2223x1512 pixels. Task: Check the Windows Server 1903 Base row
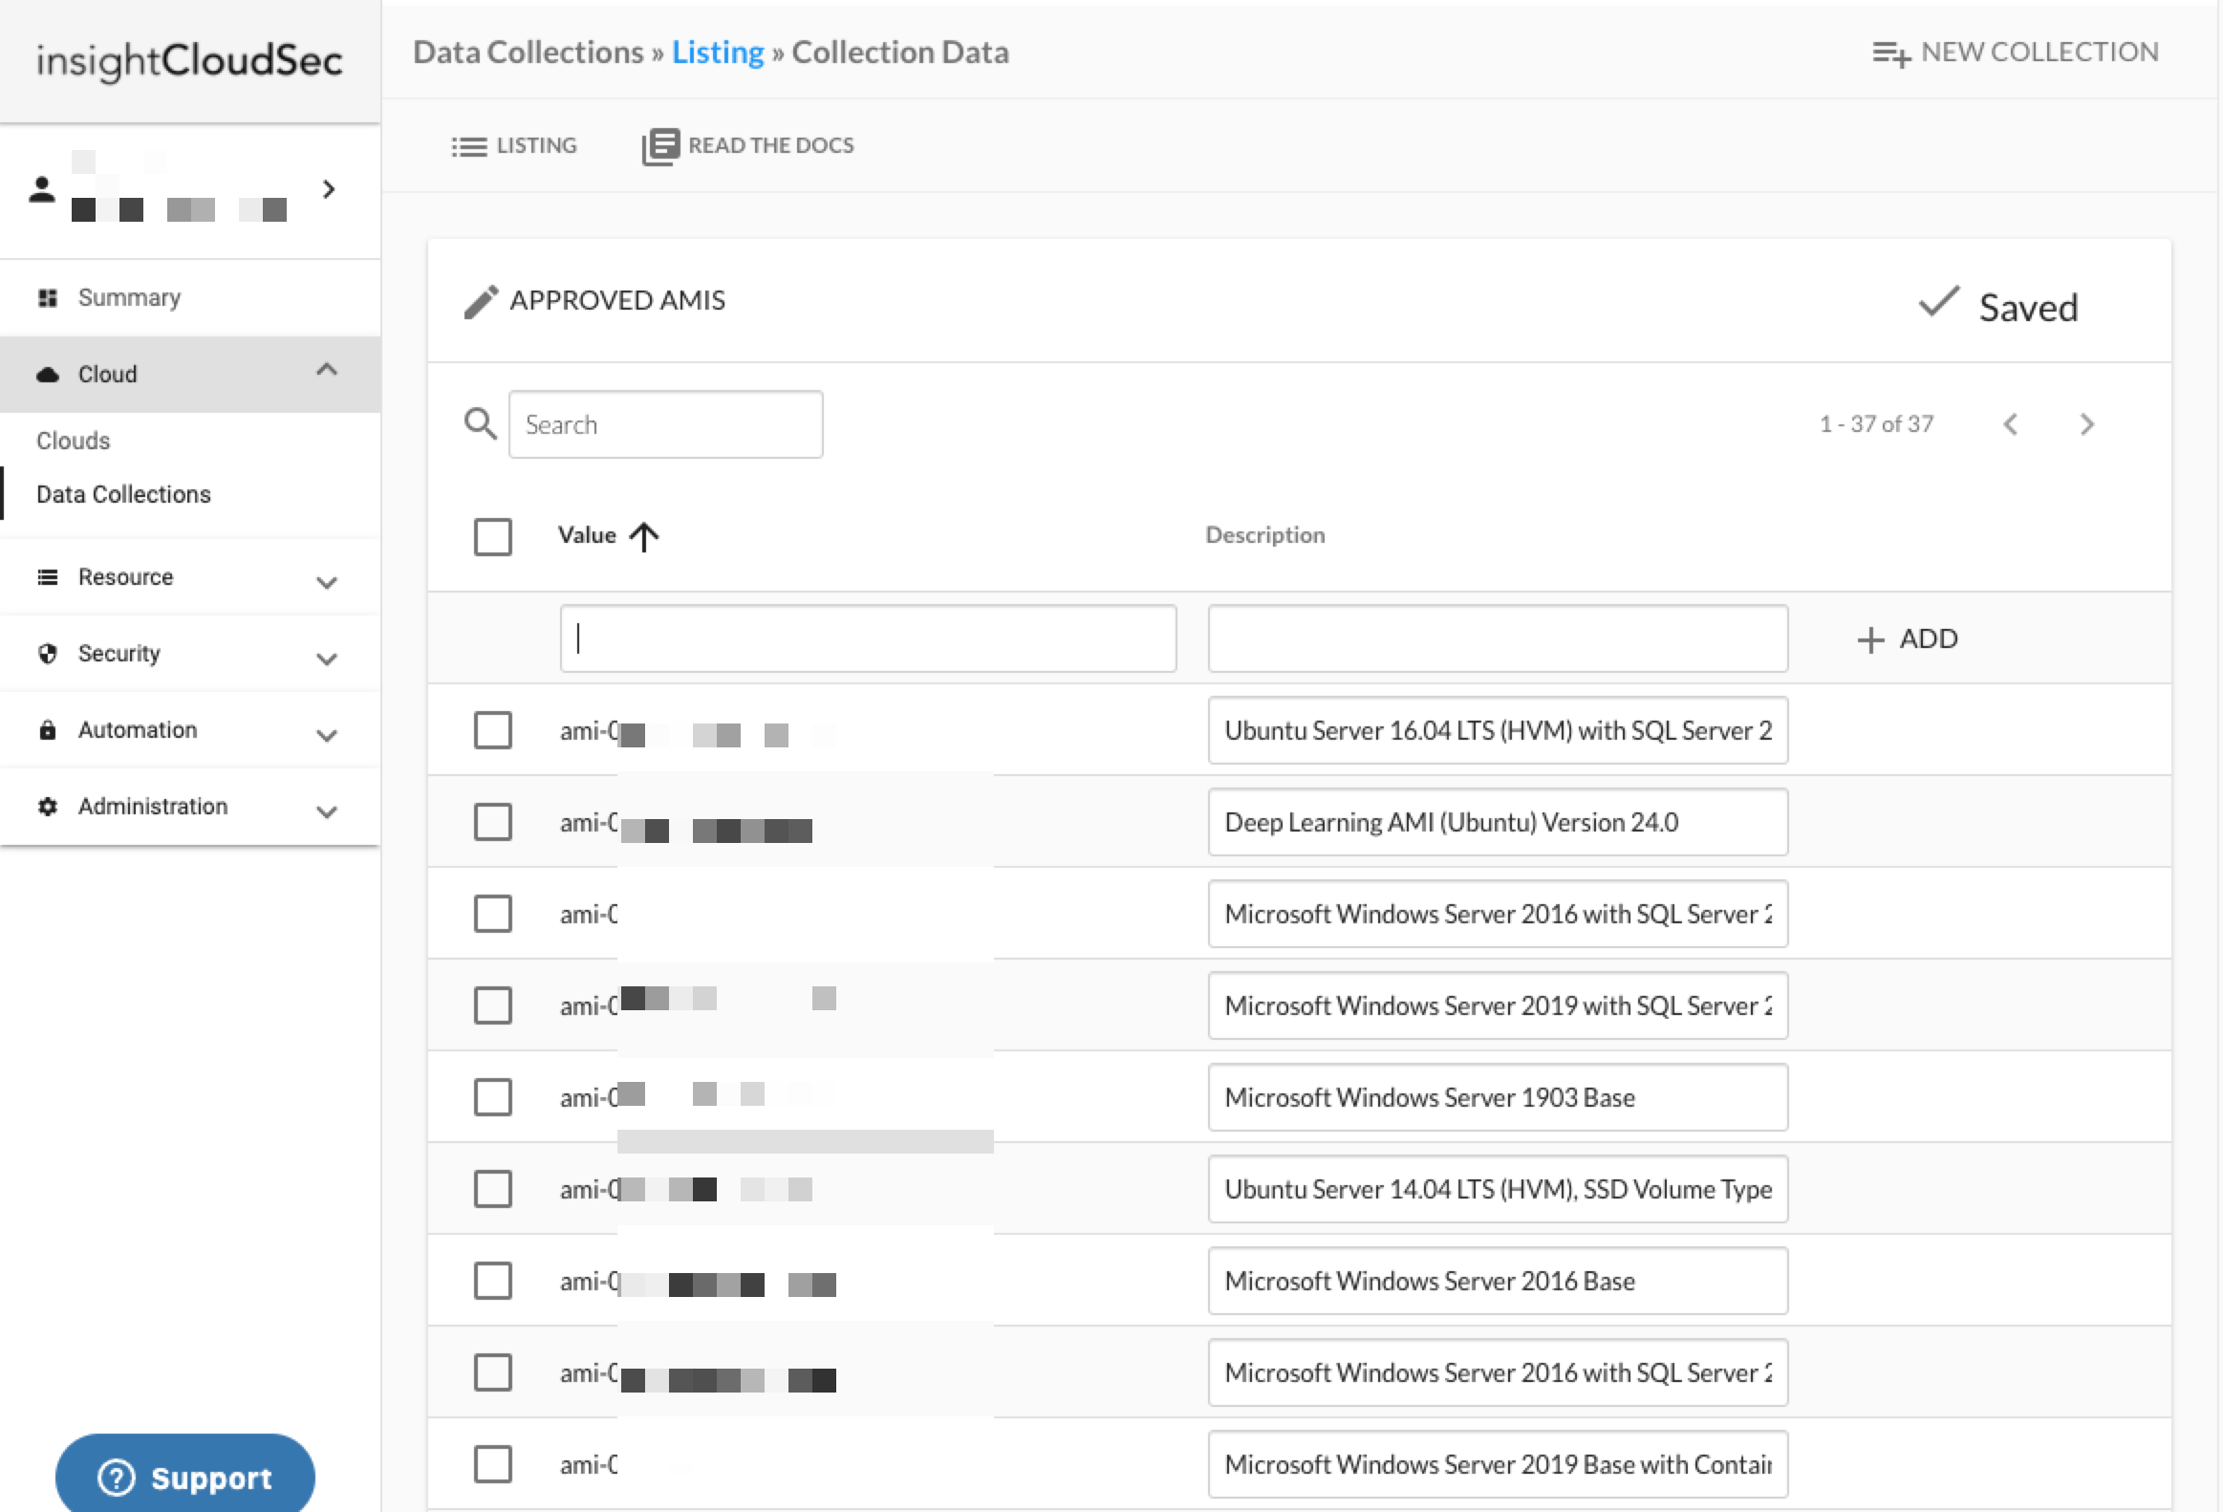click(492, 1097)
